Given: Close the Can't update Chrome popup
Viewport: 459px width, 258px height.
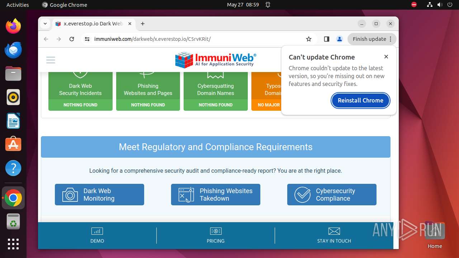Looking at the screenshot, I should coord(386,57).
